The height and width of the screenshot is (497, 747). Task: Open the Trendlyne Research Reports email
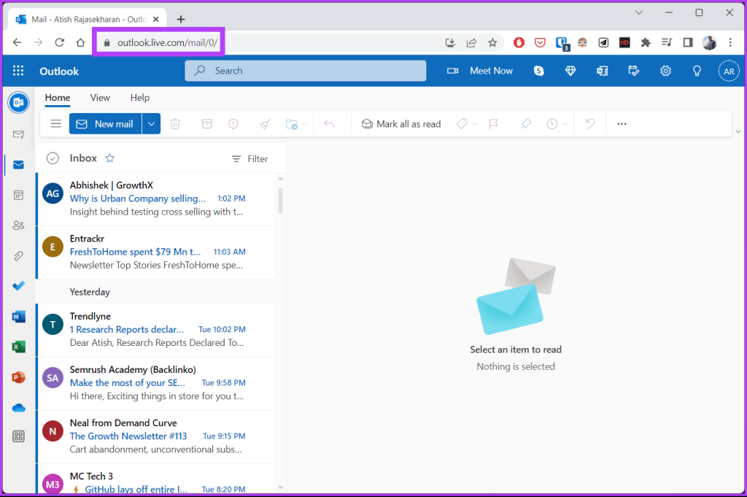click(156, 330)
